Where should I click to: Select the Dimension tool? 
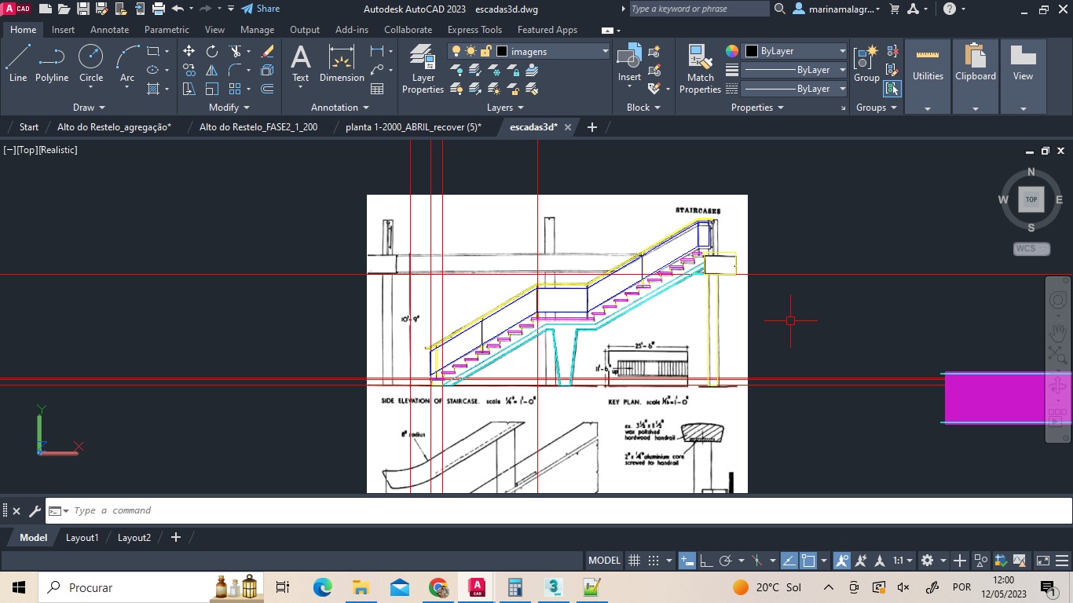(342, 64)
